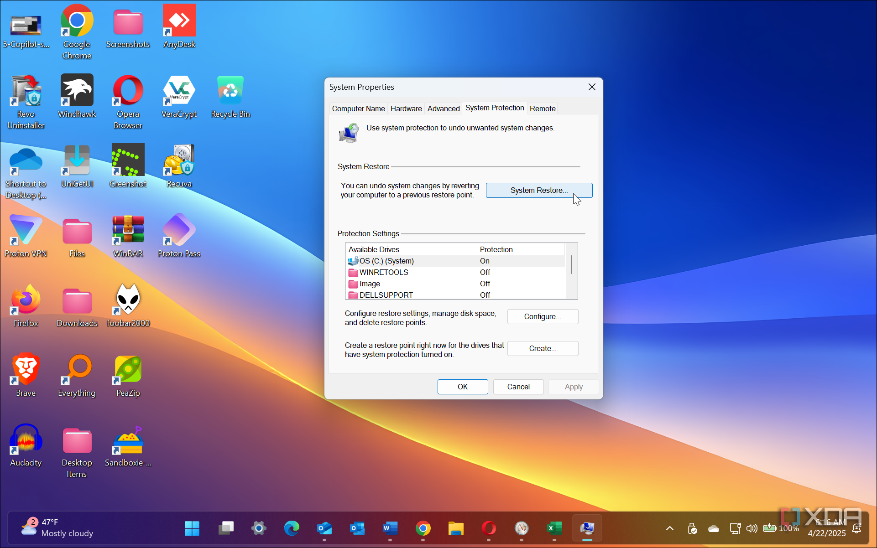Open Sandboxie from the desktop

(128, 439)
